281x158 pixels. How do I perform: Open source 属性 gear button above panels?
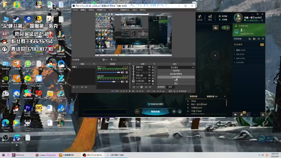tap(105, 60)
